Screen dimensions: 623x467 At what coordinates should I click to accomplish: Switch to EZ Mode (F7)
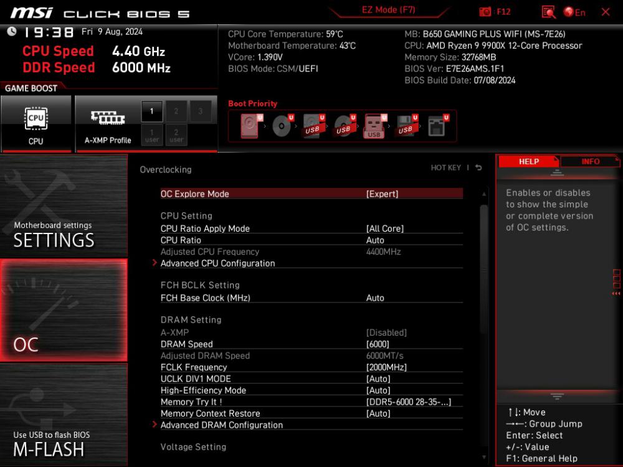[x=388, y=10]
